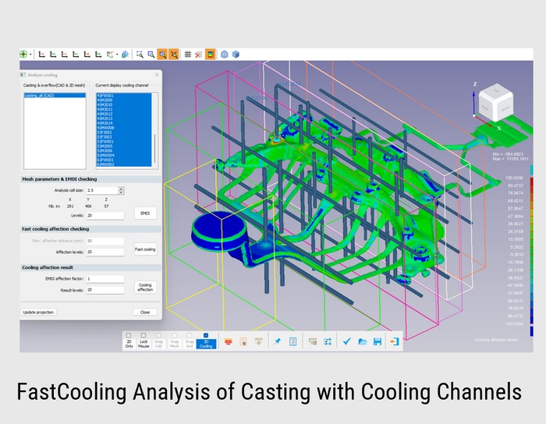Select cooling channel 51MW004 in list

point(123,155)
